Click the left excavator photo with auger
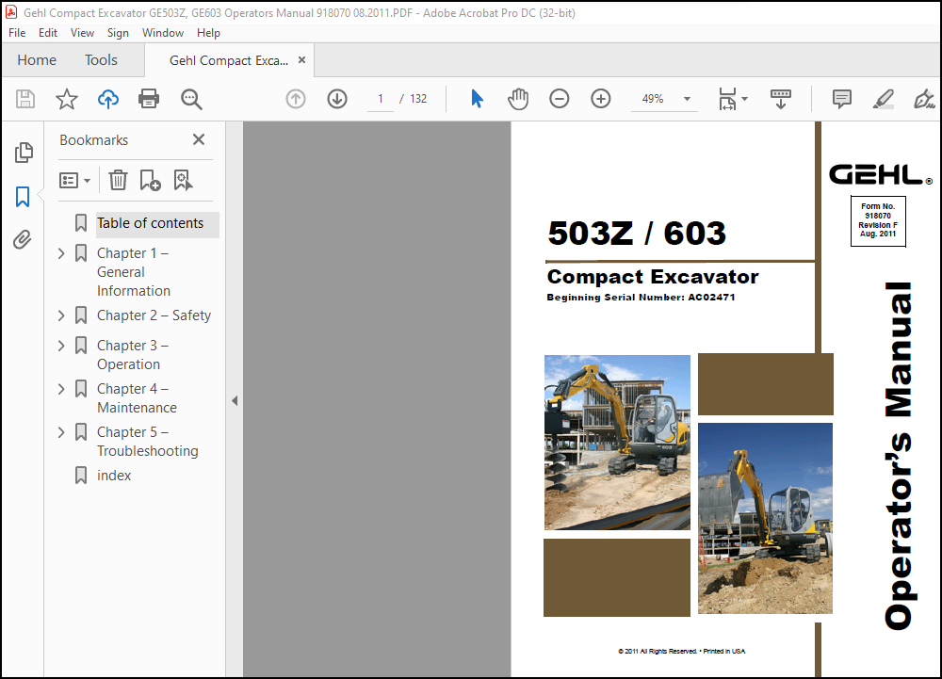942x679 pixels. click(617, 443)
